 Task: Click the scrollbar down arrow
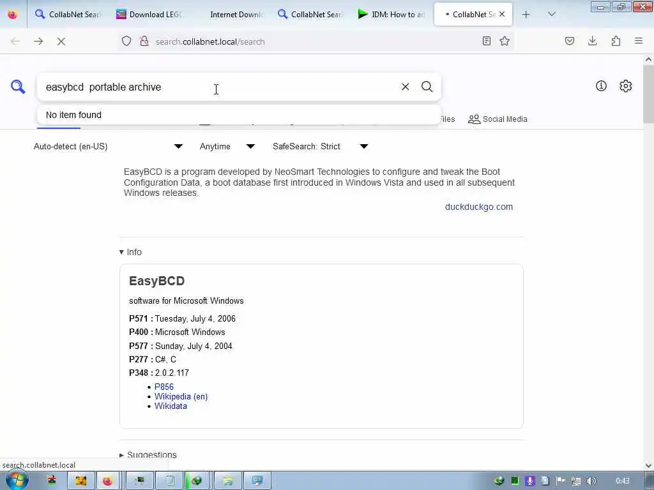[x=649, y=466]
